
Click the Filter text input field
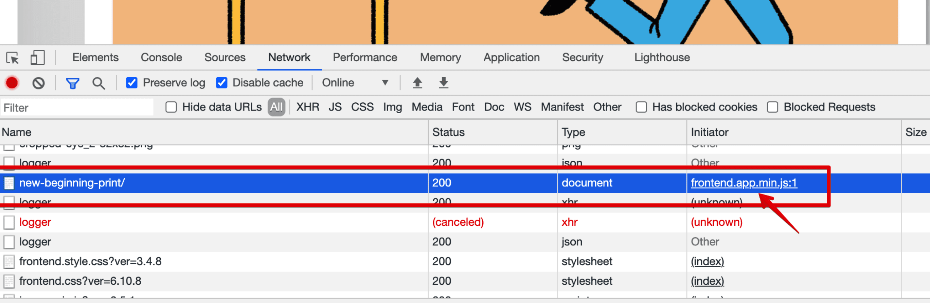click(x=76, y=108)
